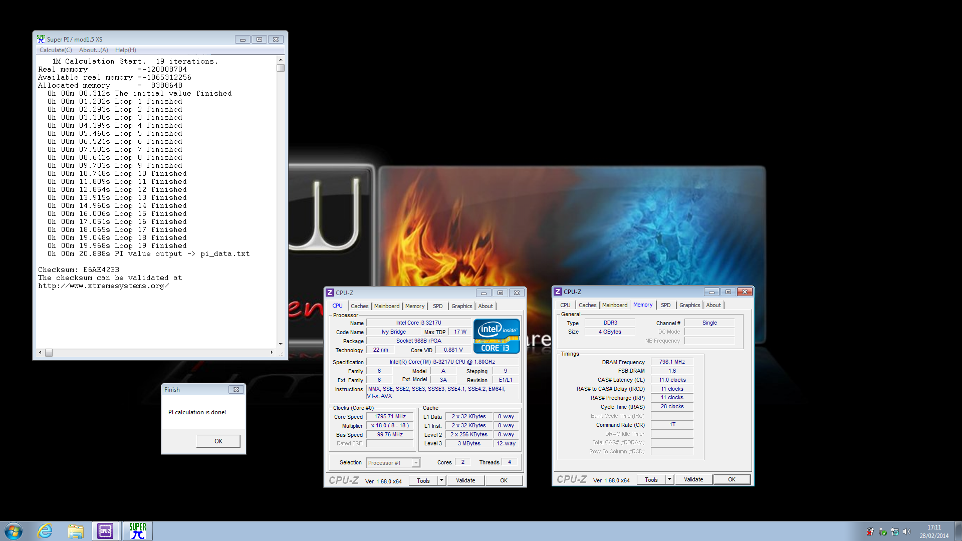Click OK in right CPU-Z window
Screen dimensions: 962x541
(732, 479)
